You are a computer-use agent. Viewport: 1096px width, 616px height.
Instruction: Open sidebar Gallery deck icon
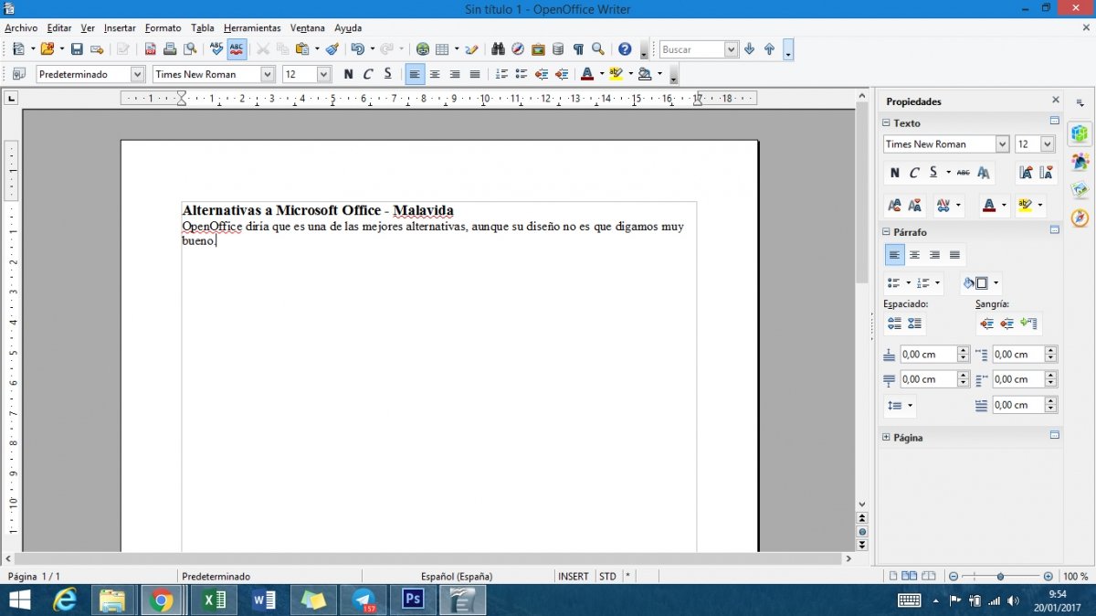coord(1080,190)
